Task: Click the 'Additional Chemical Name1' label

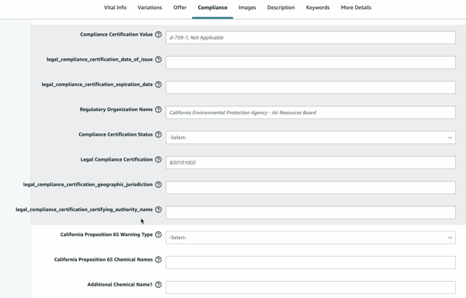Action: pyautogui.click(x=120, y=284)
